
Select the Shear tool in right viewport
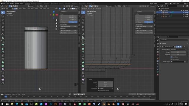[83, 79]
